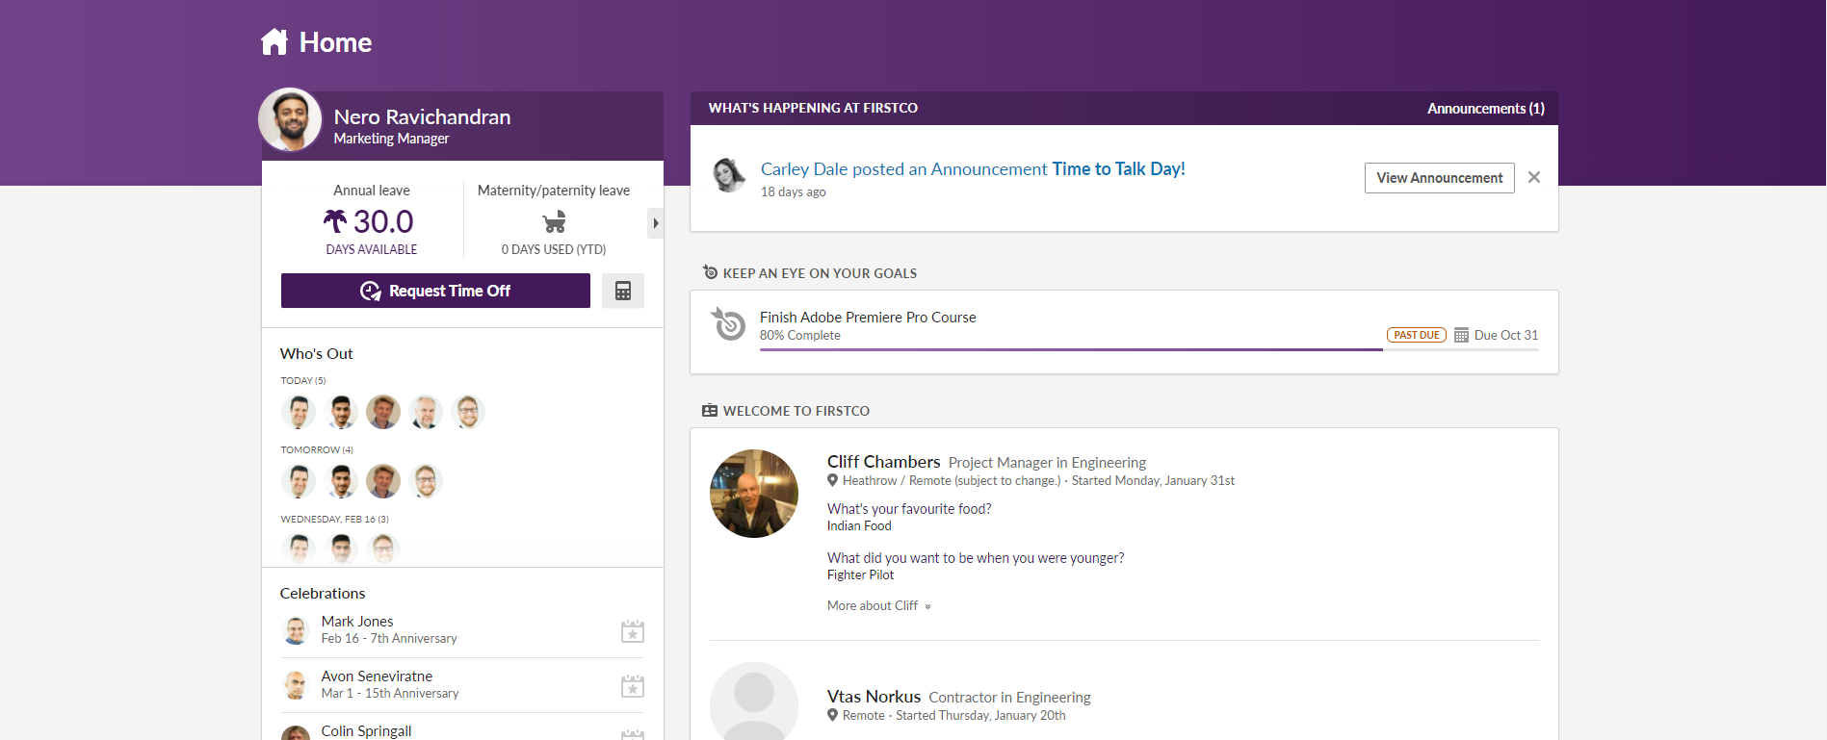Click third avatar under Tomorrow
Image resolution: width=1827 pixels, height=740 pixels.
pos(383,481)
